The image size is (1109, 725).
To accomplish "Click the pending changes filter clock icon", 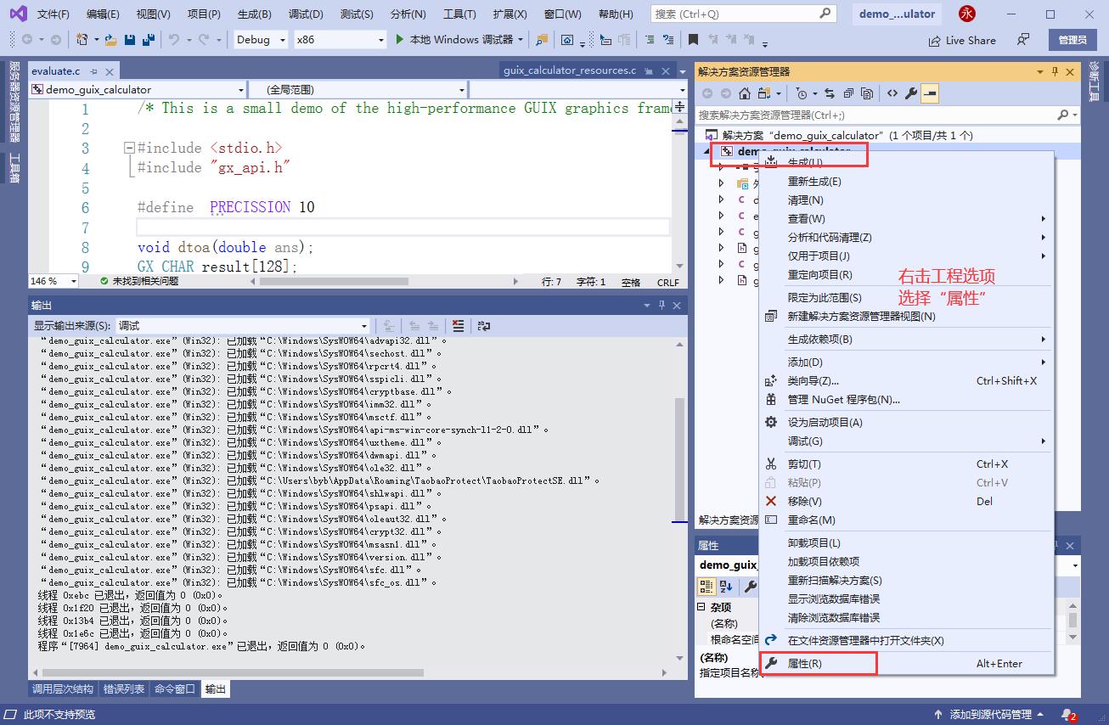I will coord(801,93).
